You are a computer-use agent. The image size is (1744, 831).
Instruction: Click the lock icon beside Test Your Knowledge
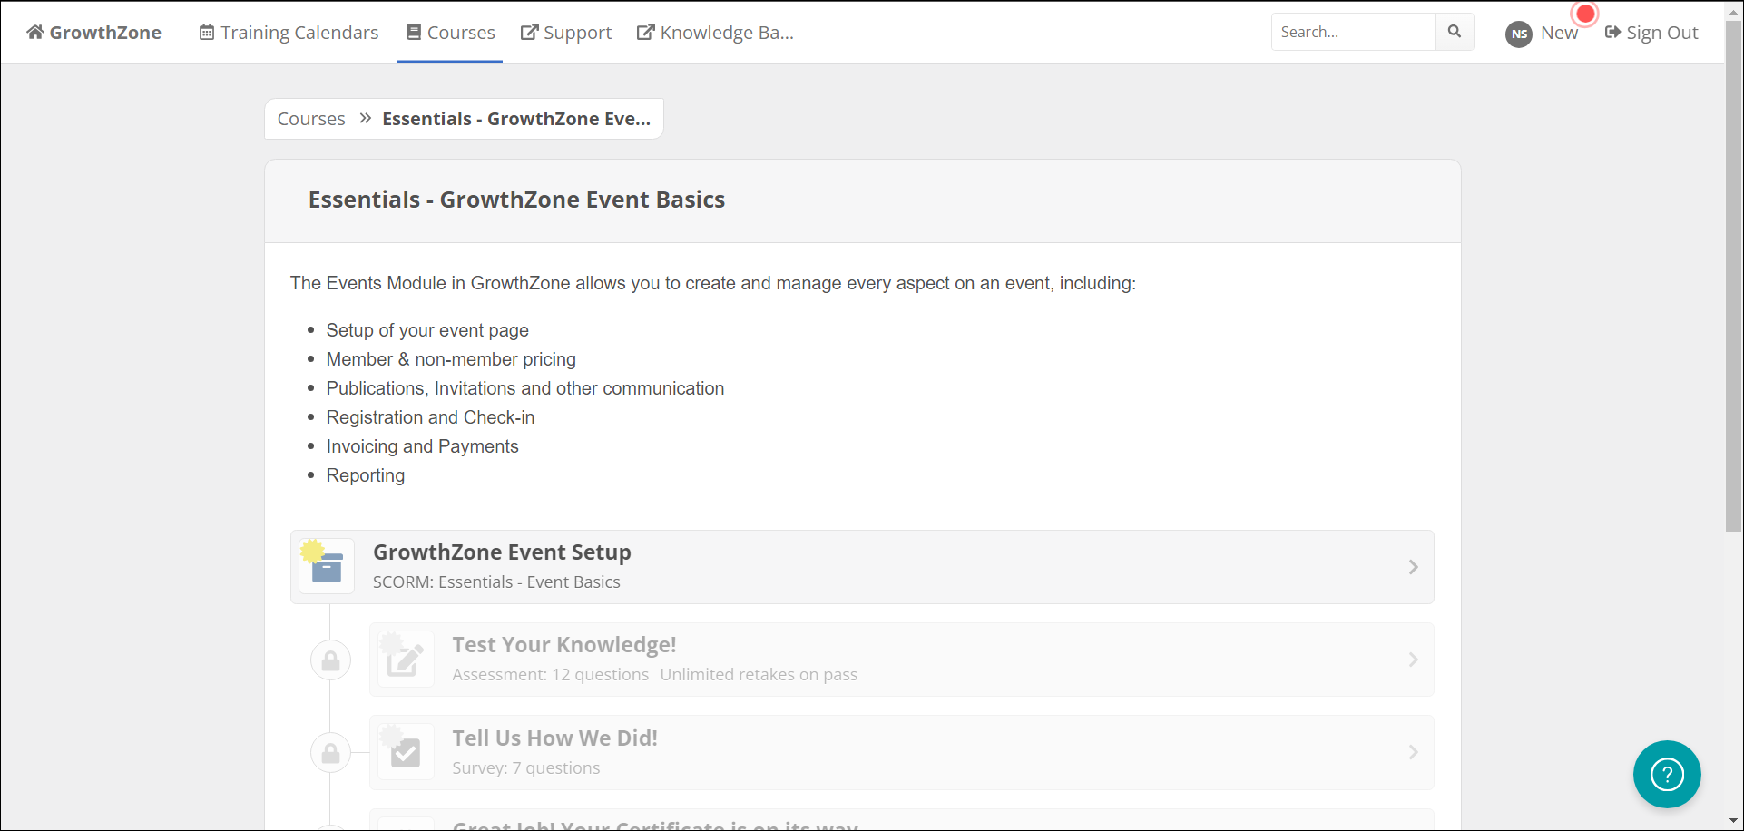pos(330,660)
